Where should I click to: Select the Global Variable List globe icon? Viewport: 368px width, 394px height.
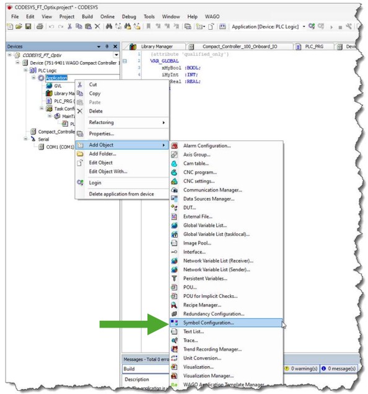(x=174, y=225)
